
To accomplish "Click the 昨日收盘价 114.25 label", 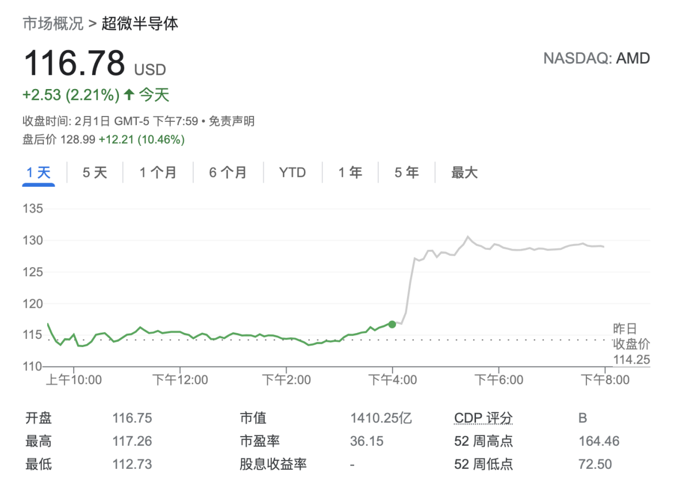I will click(x=631, y=344).
